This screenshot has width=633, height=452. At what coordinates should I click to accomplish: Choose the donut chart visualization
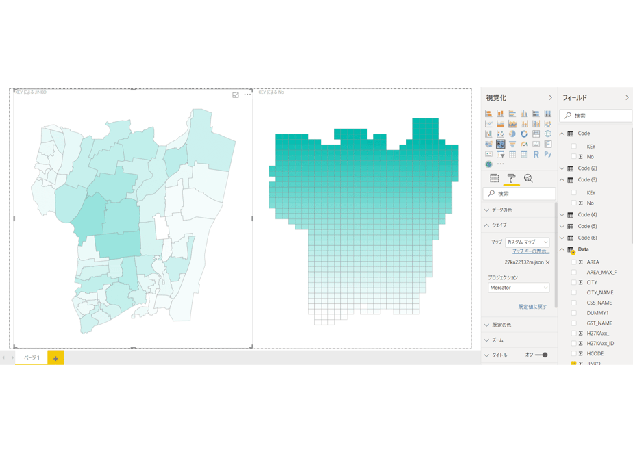(x=524, y=134)
